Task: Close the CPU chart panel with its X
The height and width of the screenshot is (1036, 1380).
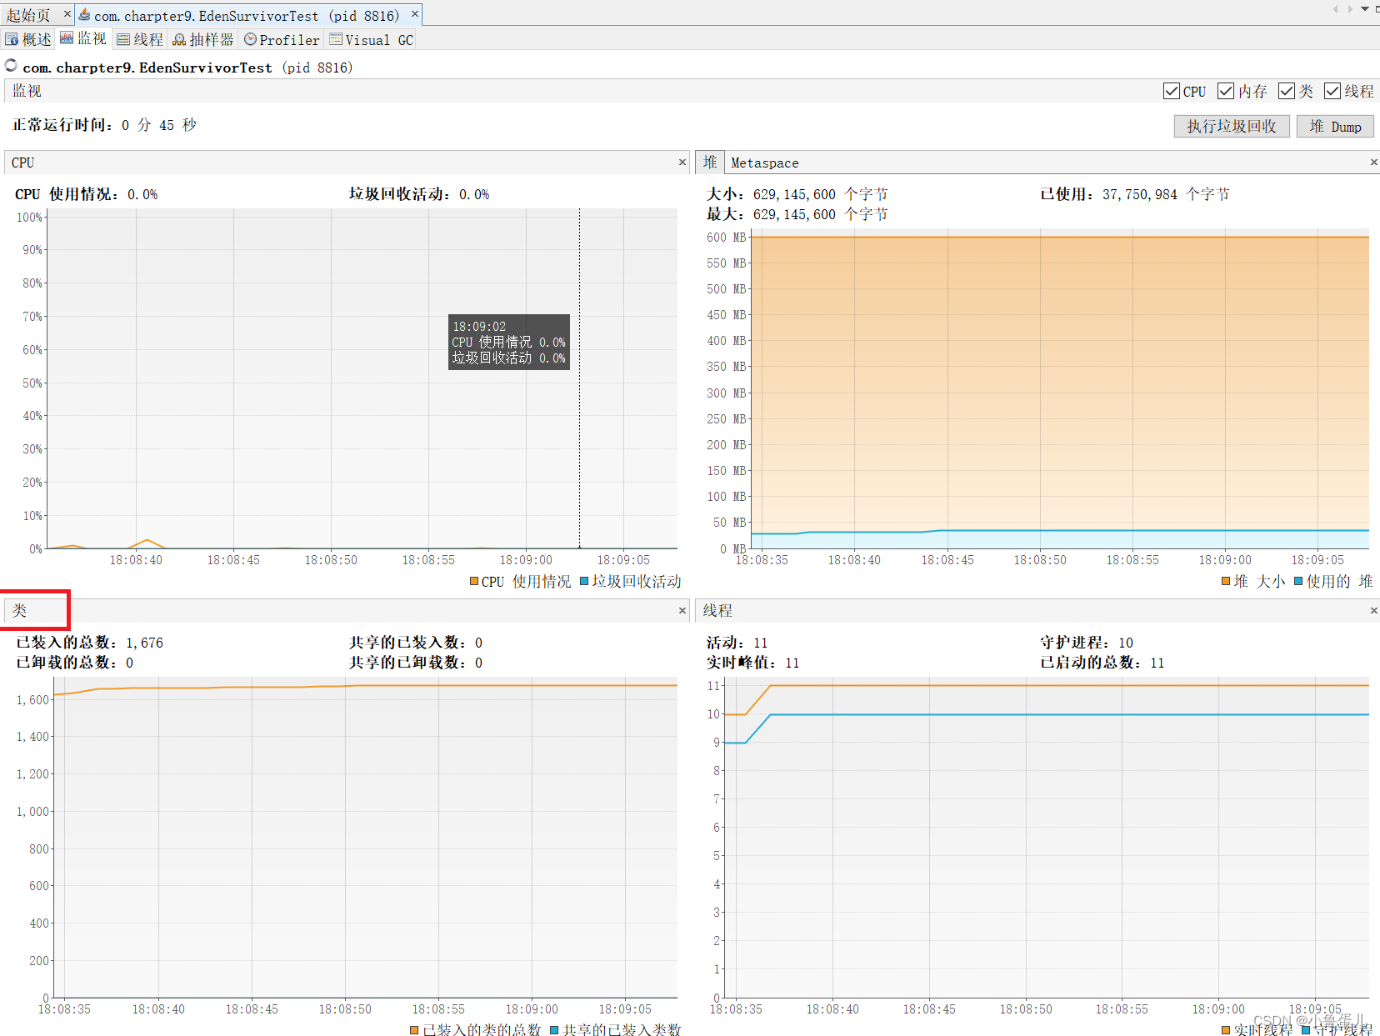Action: click(x=682, y=162)
